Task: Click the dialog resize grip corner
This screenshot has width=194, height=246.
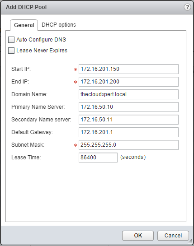Action: pos(190,241)
